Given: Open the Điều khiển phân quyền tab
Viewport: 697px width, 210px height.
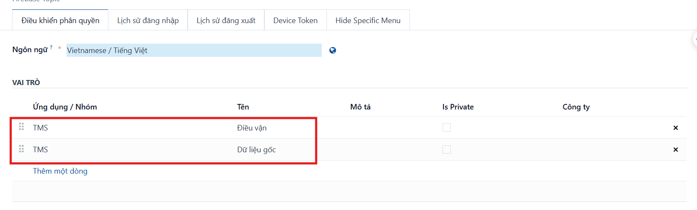Looking at the screenshot, I should [60, 20].
